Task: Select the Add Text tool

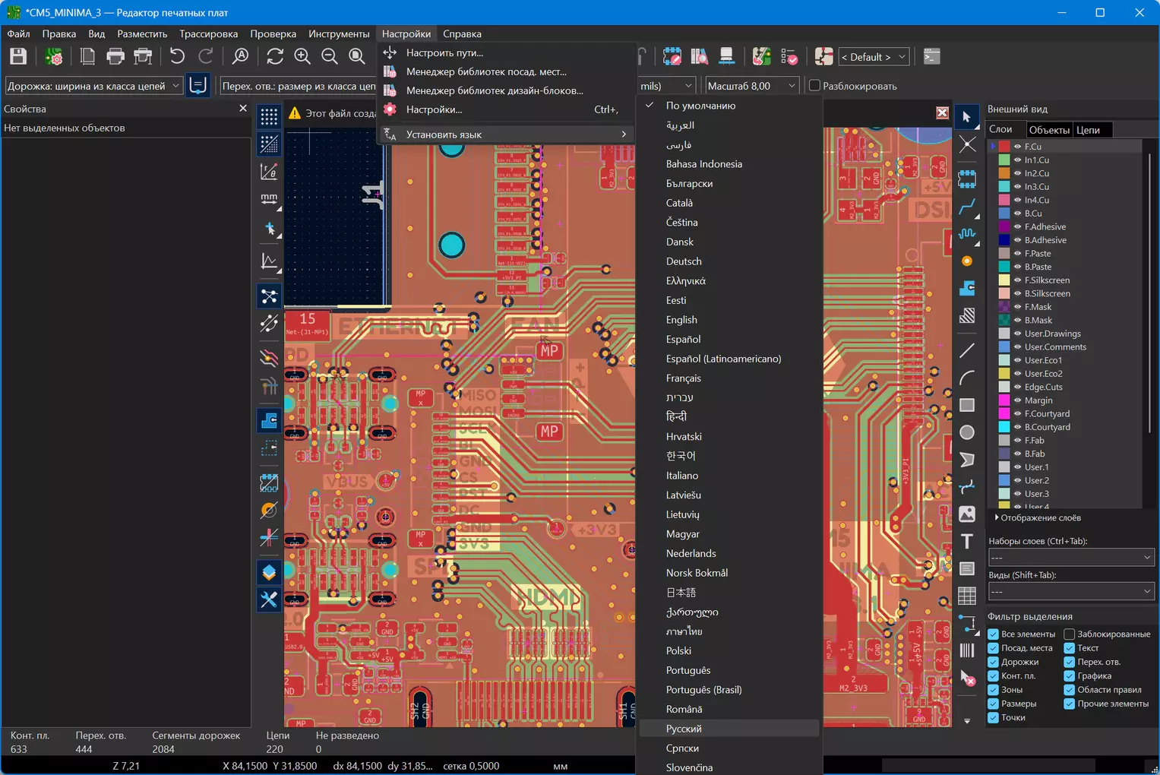Action: tap(966, 541)
